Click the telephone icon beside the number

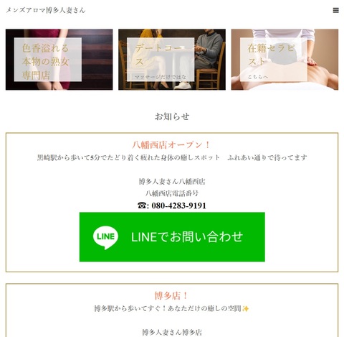pyautogui.click(x=142, y=206)
